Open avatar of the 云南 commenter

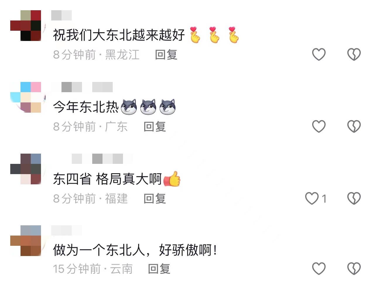(x=26, y=241)
